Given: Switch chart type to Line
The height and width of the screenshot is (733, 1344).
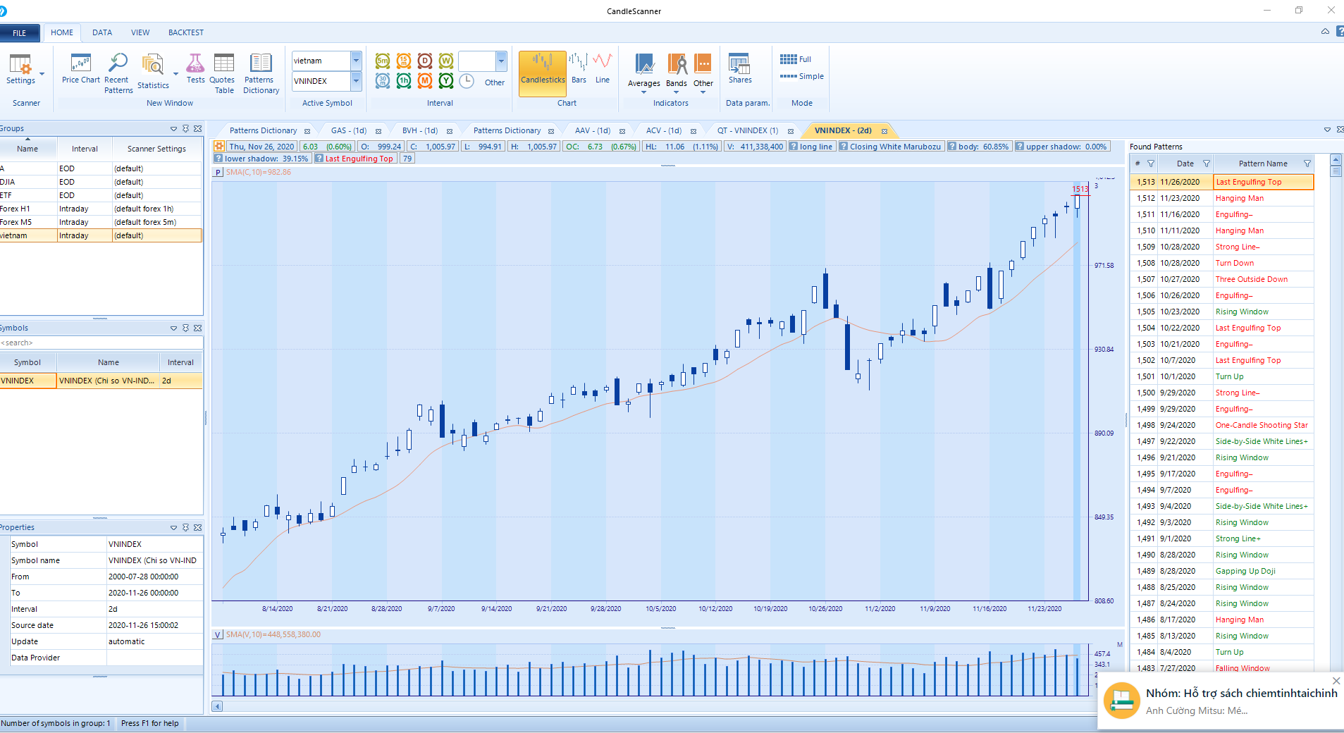Looking at the screenshot, I should (x=602, y=69).
